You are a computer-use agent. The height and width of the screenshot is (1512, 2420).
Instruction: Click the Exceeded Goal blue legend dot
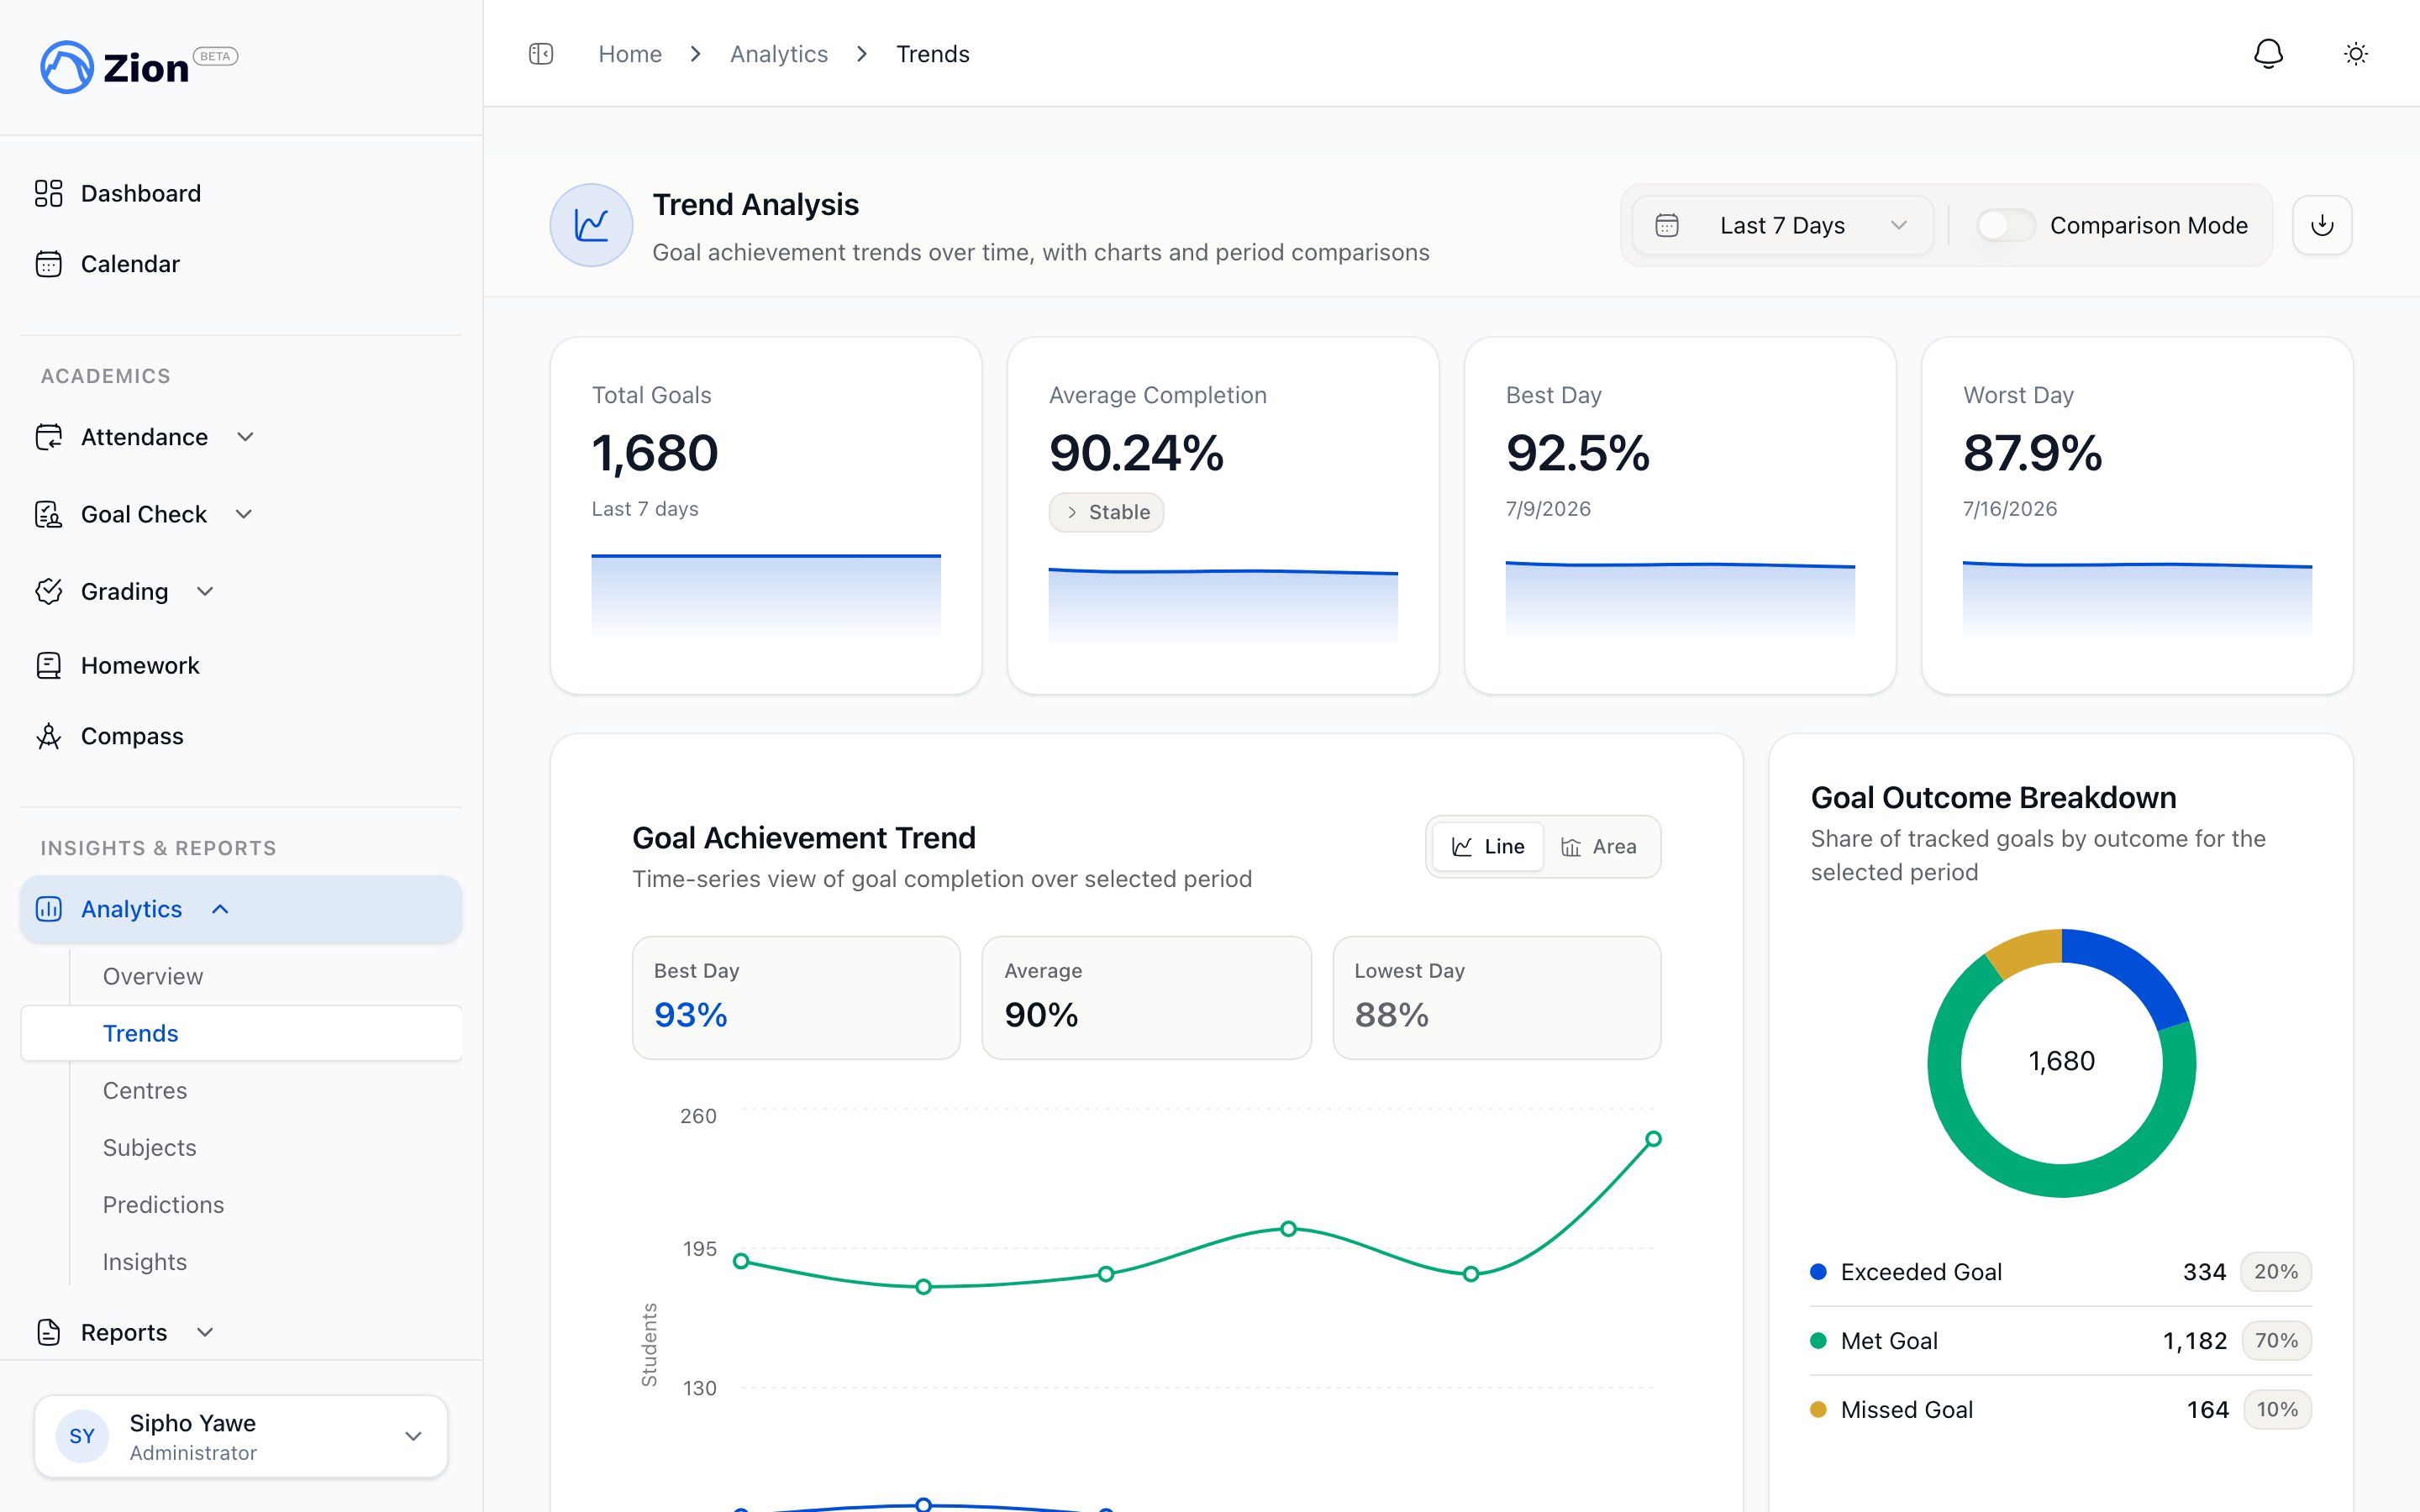1819,1272
